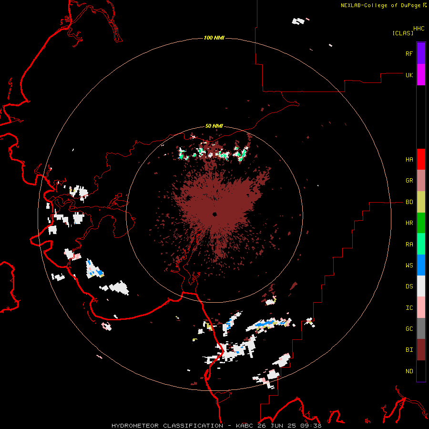Click the 09:38 timestamp

click(x=312, y=426)
